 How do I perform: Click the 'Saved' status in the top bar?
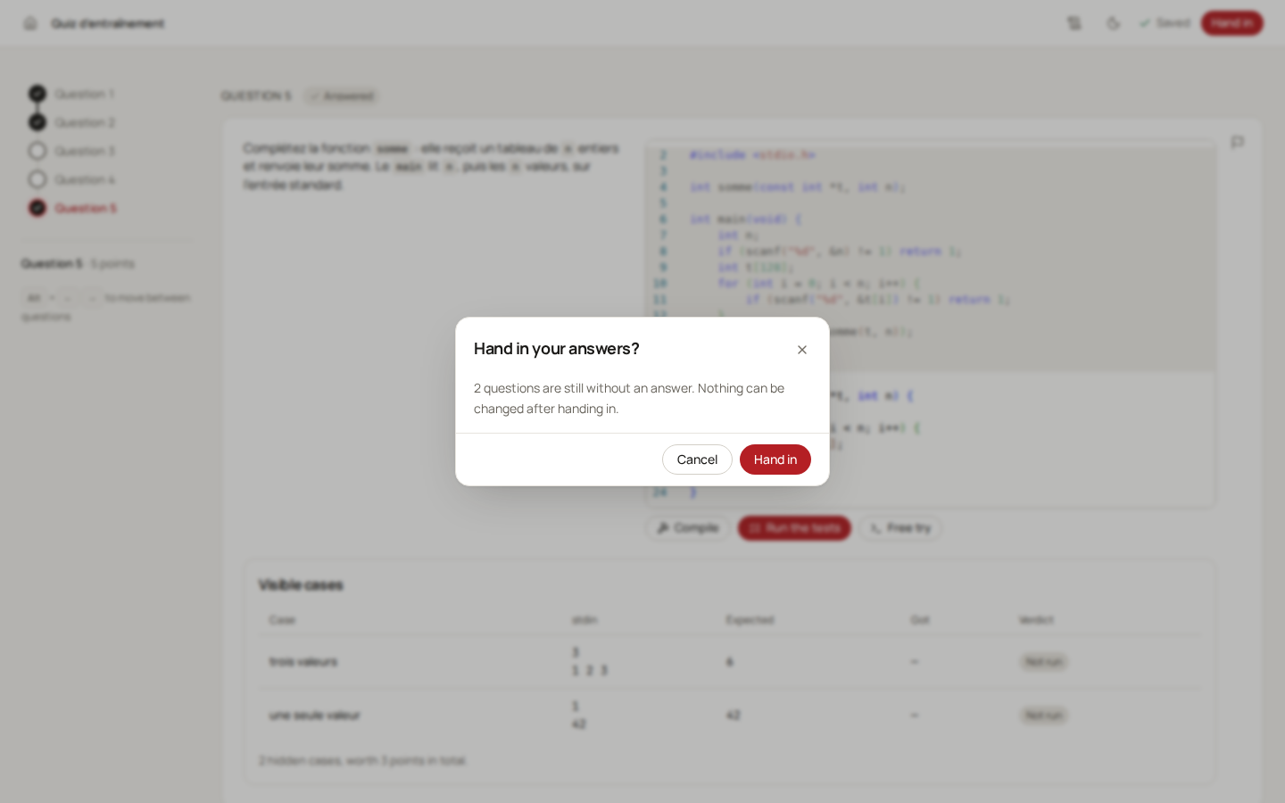click(1165, 23)
